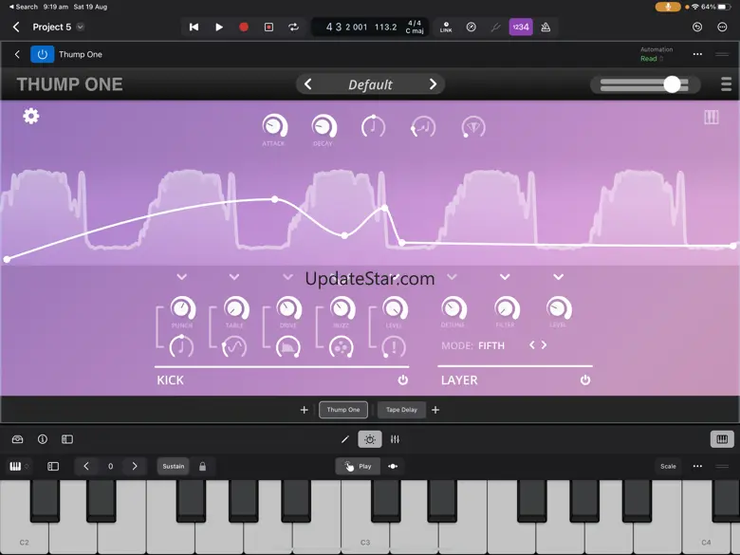Screen dimensions: 740x555
Task: Toggle Thump One plugin power bypass
Action: tap(42, 54)
